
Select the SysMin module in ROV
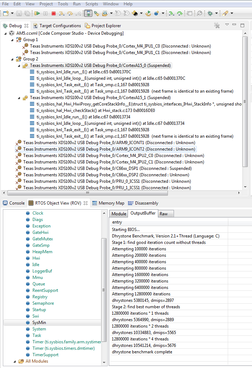point(39,323)
